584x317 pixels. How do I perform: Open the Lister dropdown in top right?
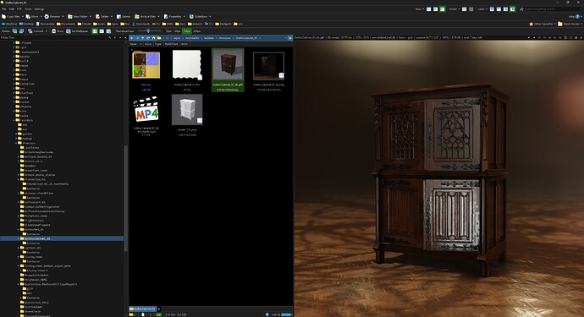[x=482, y=9]
